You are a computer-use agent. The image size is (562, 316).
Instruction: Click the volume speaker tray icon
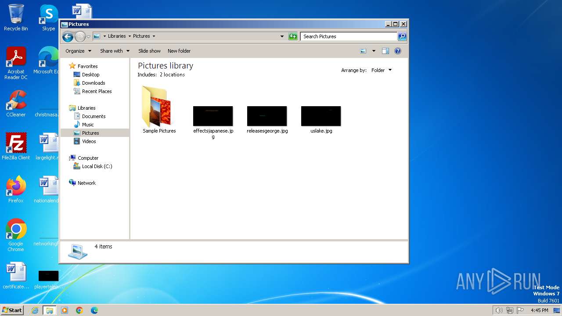[499, 310]
